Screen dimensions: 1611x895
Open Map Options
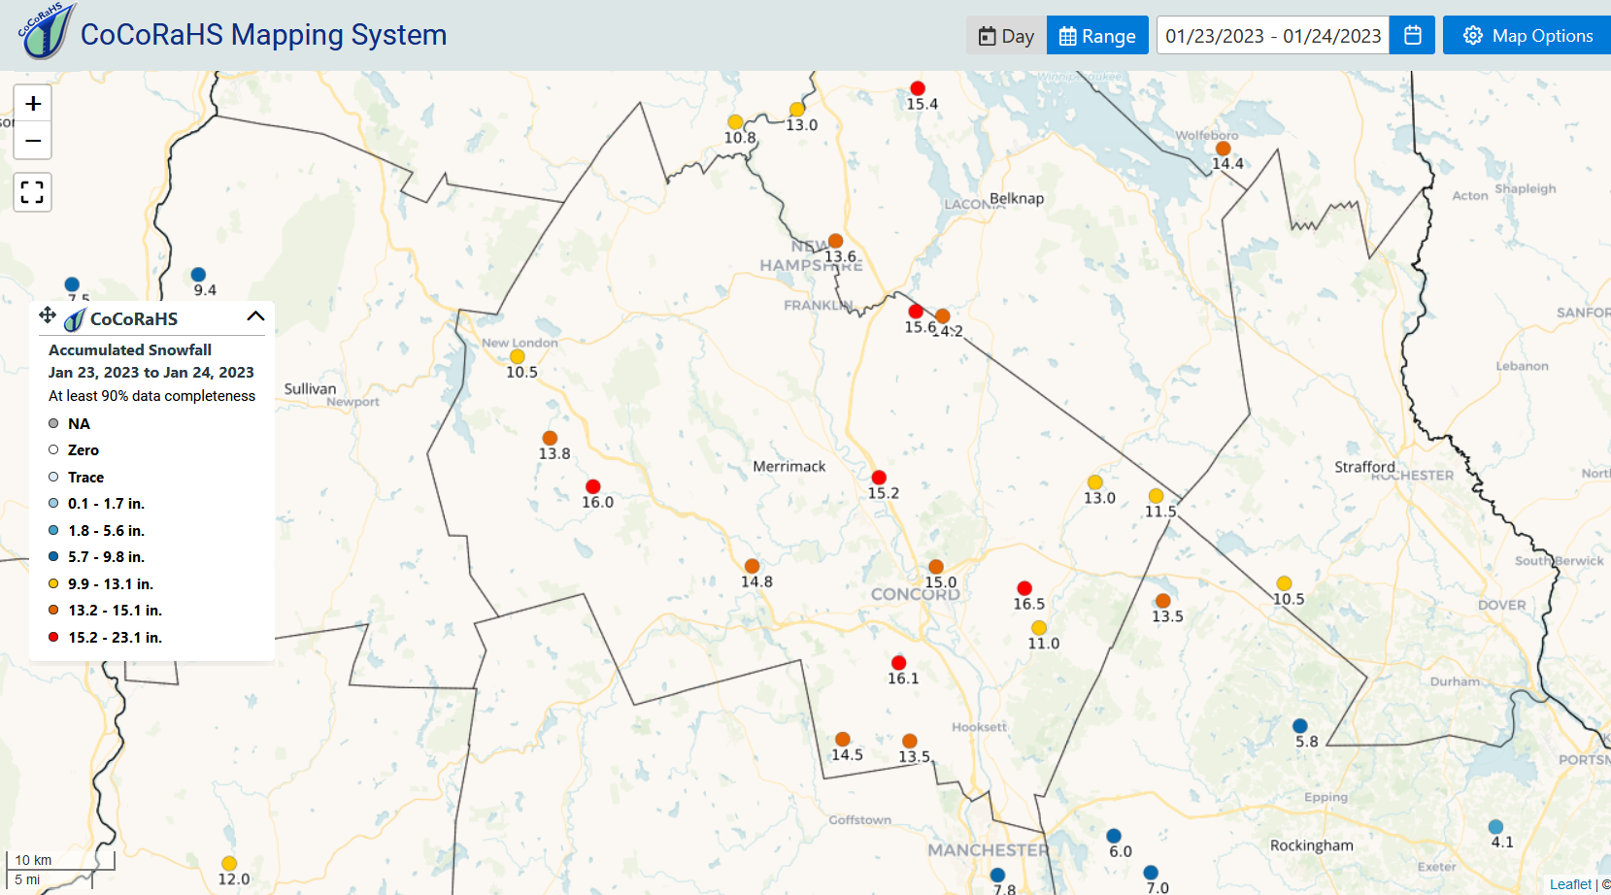1527,35
